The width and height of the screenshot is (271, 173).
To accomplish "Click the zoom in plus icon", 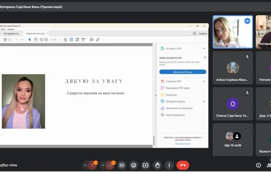I will point(46,39).
